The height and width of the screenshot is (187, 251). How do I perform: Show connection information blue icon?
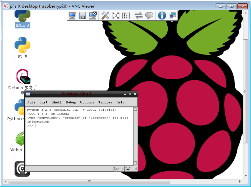click(162, 16)
